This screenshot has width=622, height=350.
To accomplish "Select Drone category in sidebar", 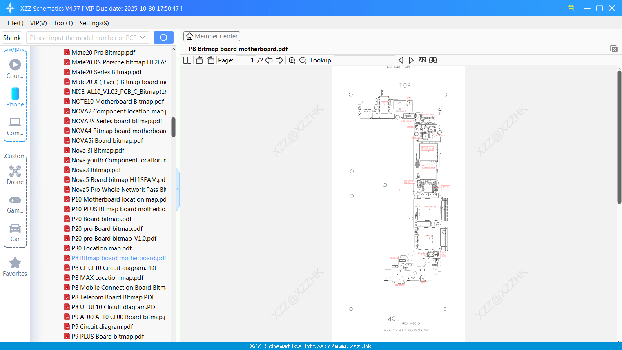I will coord(15,175).
